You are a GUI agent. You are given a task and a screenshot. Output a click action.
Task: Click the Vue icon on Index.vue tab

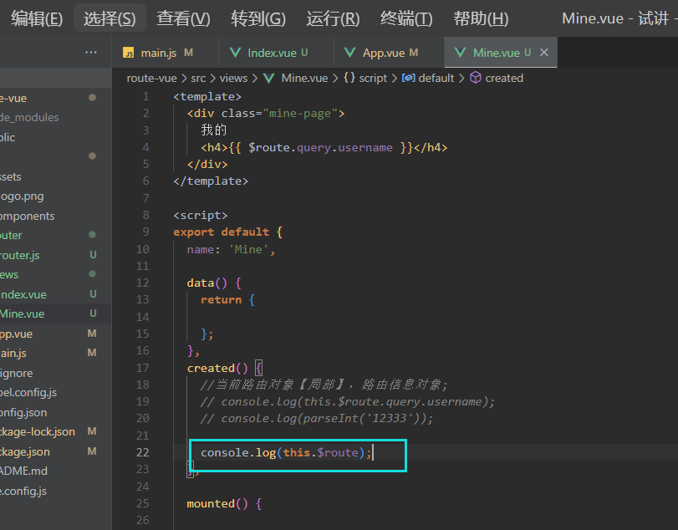pos(235,53)
